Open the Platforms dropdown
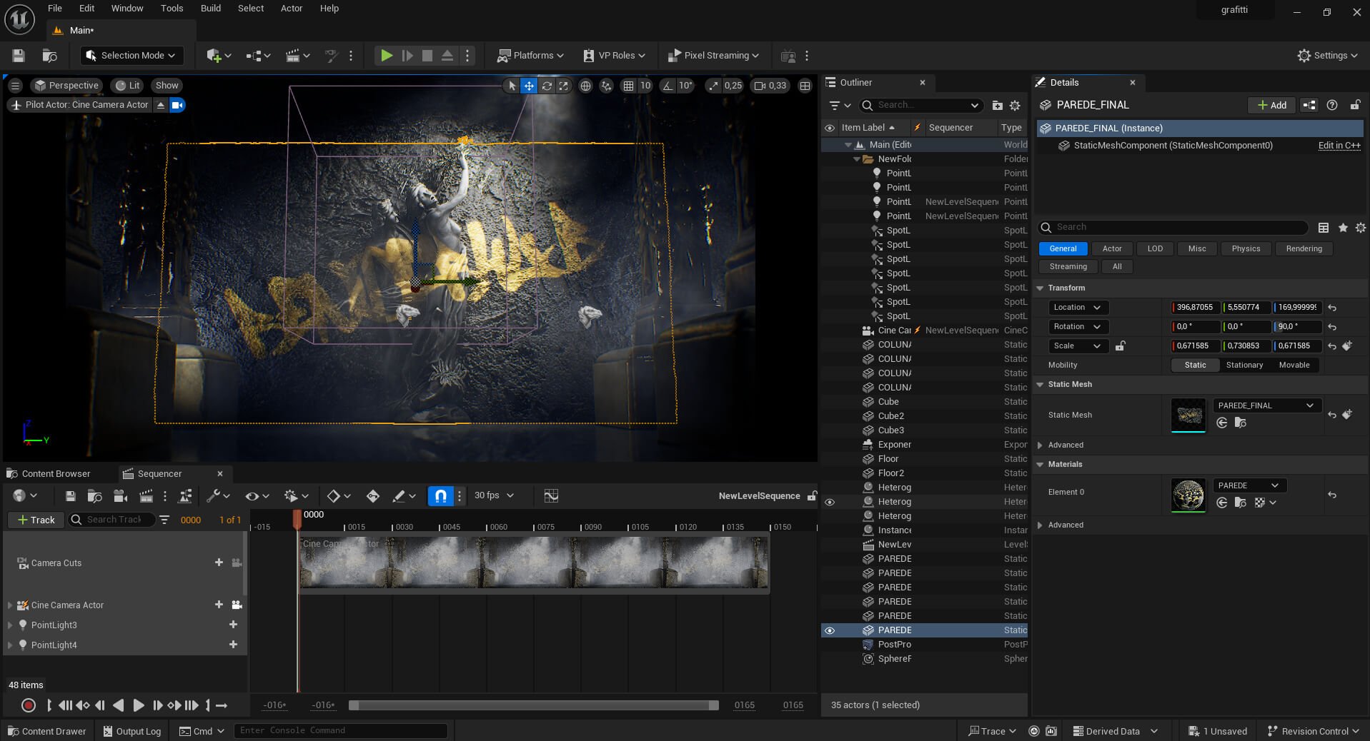The image size is (1370, 741). 530,56
